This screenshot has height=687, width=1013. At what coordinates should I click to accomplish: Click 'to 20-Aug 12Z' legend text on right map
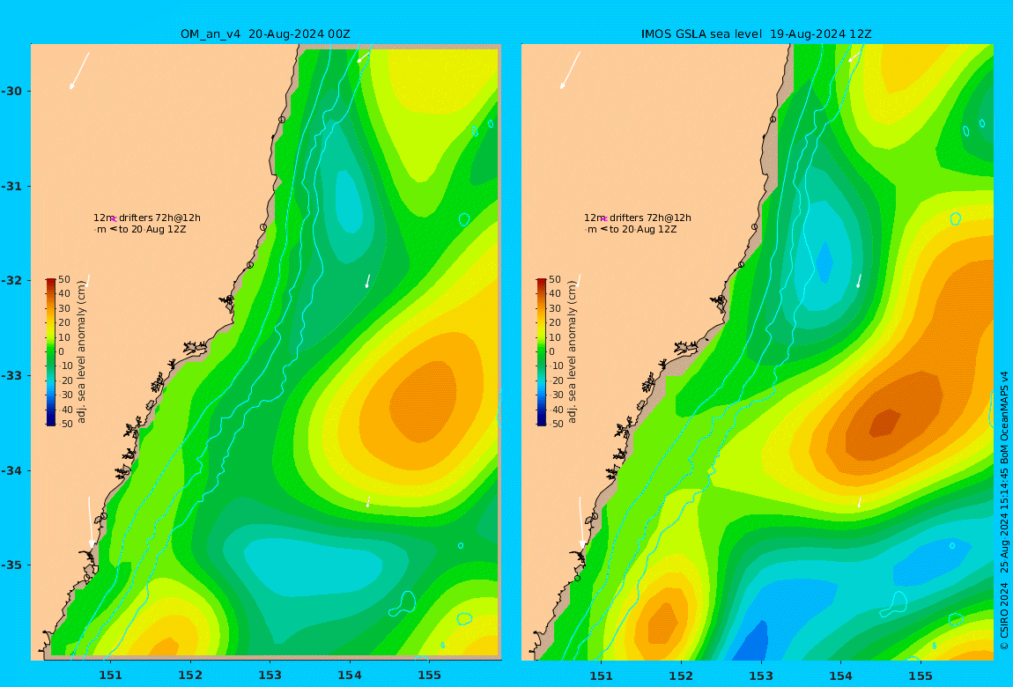[643, 229]
